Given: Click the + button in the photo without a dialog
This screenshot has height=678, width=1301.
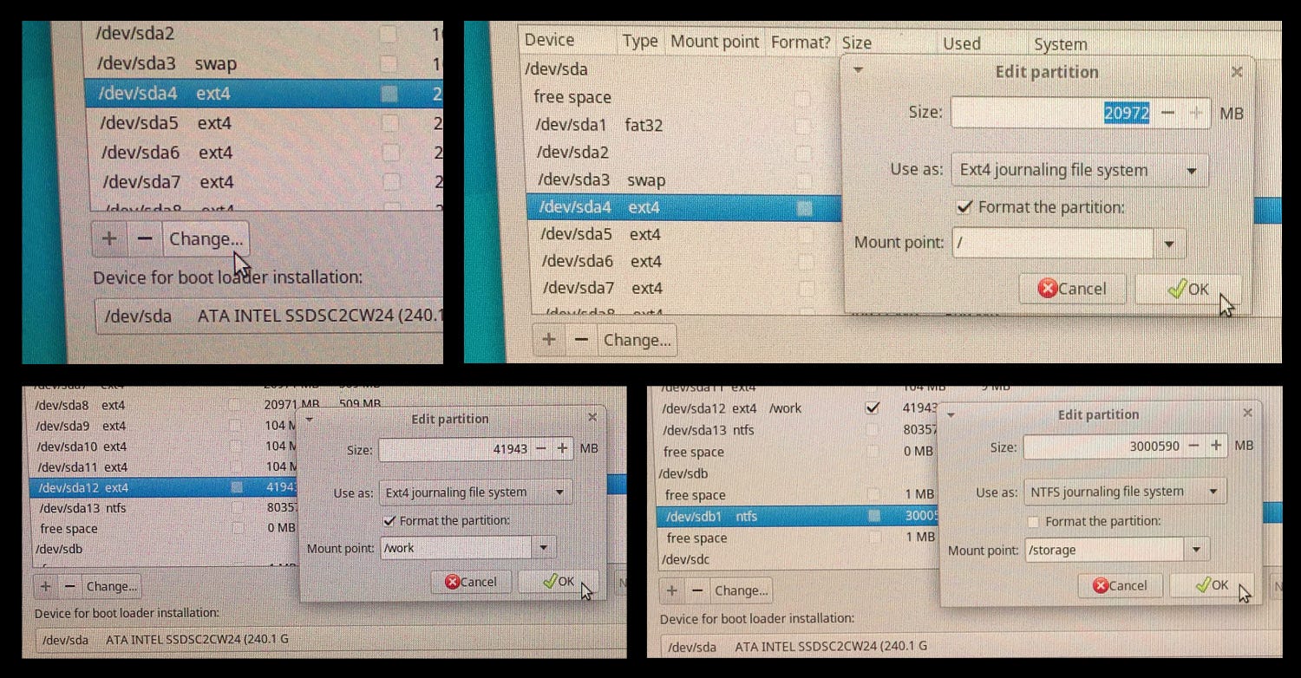Looking at the screenshot, I should coord(109,238).
